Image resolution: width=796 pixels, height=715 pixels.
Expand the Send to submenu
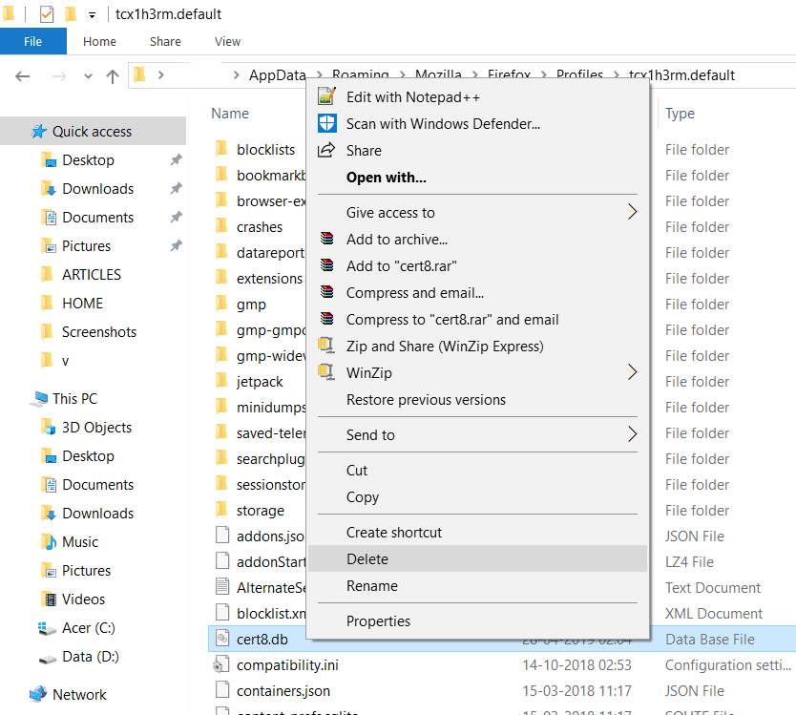click(x=631, y=435)
